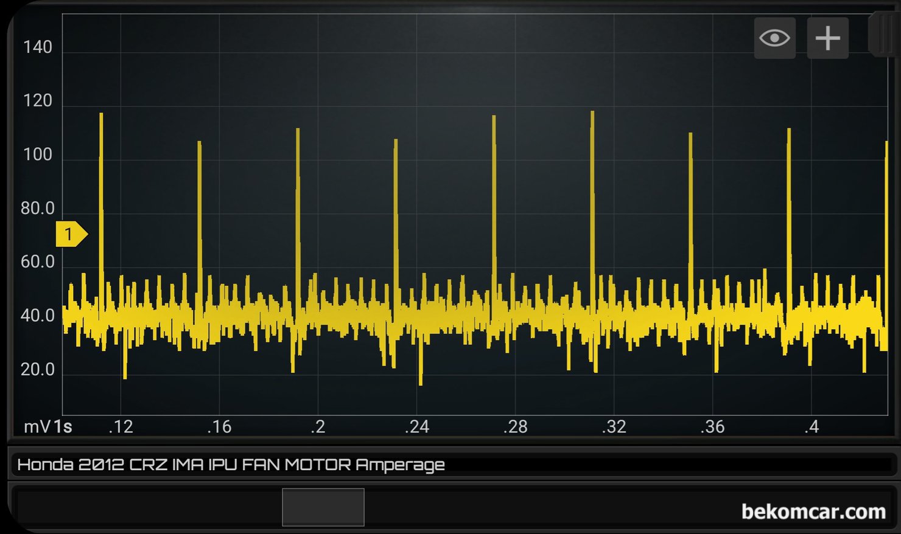This screenshot has width=901, height=534.
Task: Click the .12 time axis label
Action: click(x=121, y=427)
